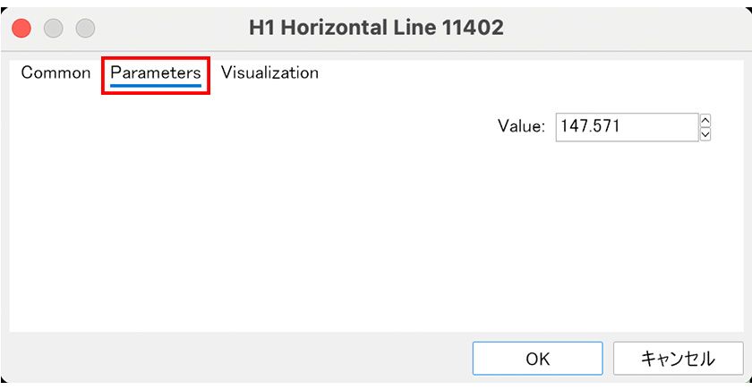Viewport: 752px width, 390px height.
Task: Minimize the dialog using the yellow button
Action: [x=53, y=28]
